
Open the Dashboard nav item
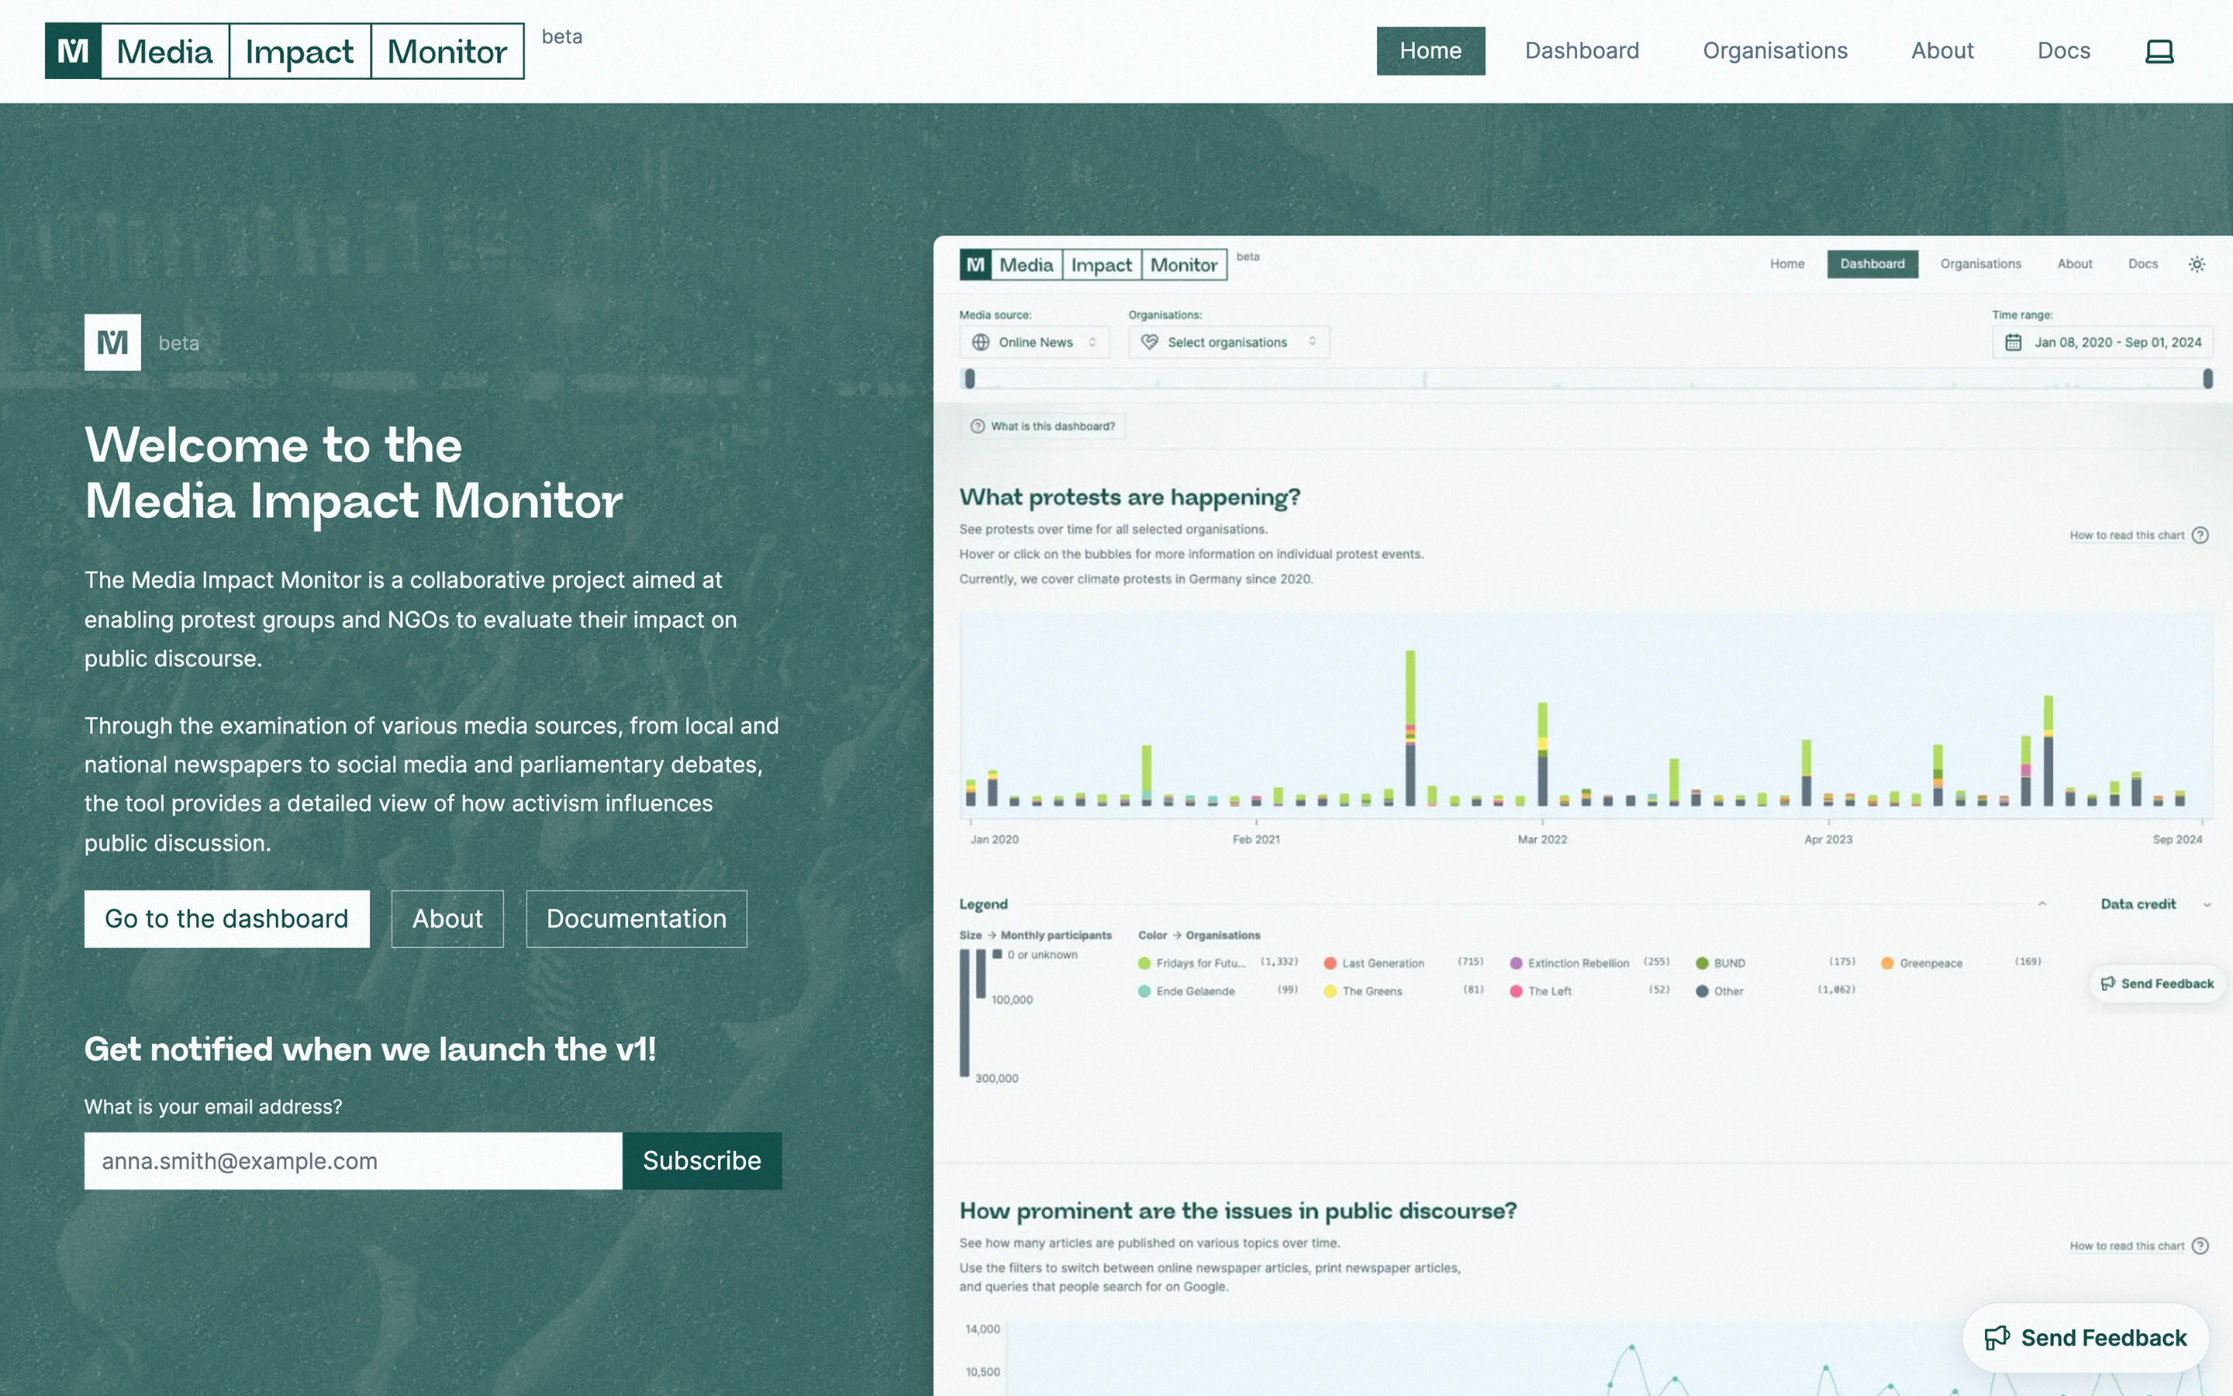coord(1582,50)
